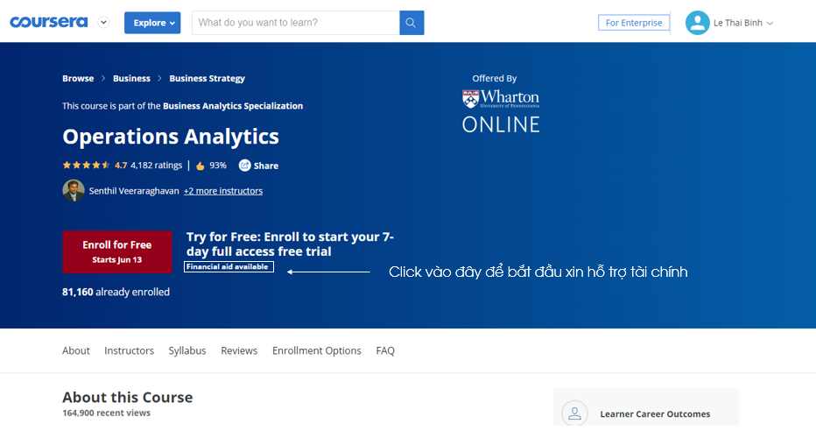The width and height of the screenshot is (816, 438).
Task: Focus the 'What do you want to learn?' search field
Action: [x=296, y=23]
